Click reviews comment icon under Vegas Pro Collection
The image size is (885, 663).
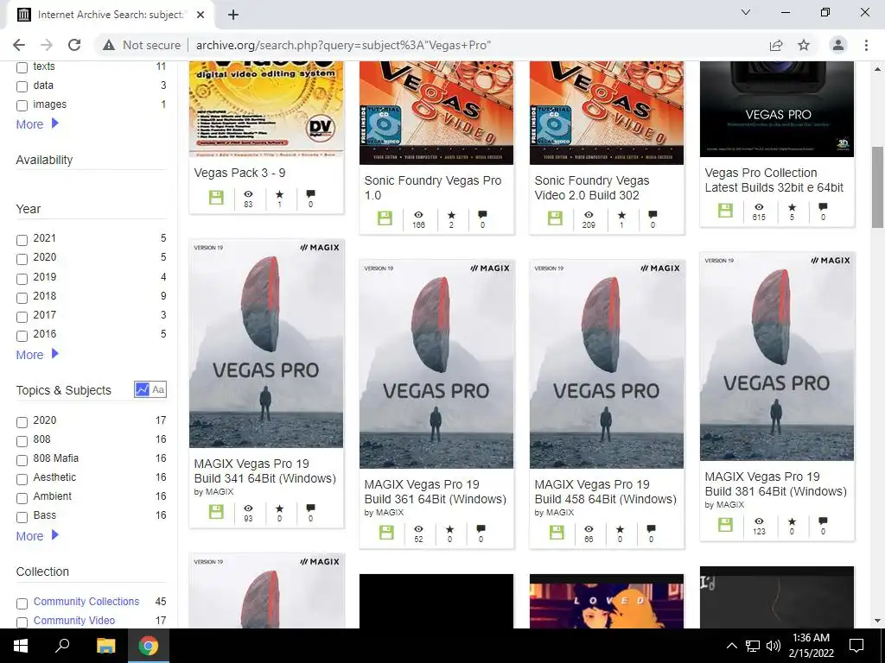point(823,207)
